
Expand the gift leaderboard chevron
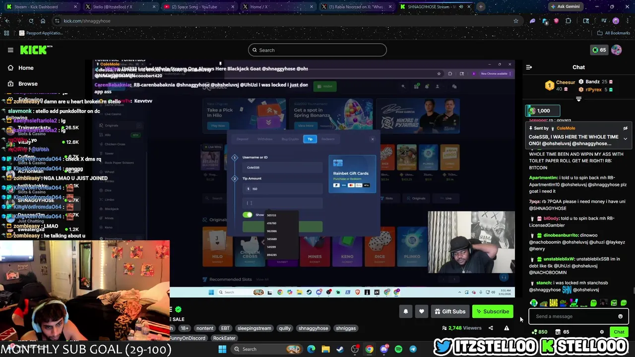pos(578,99)
